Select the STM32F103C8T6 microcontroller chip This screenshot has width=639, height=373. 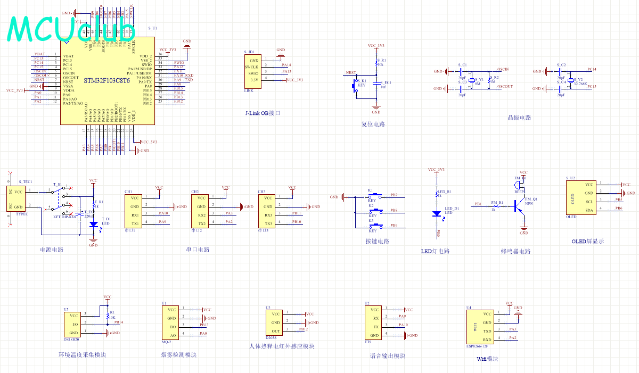pos(107,81)
